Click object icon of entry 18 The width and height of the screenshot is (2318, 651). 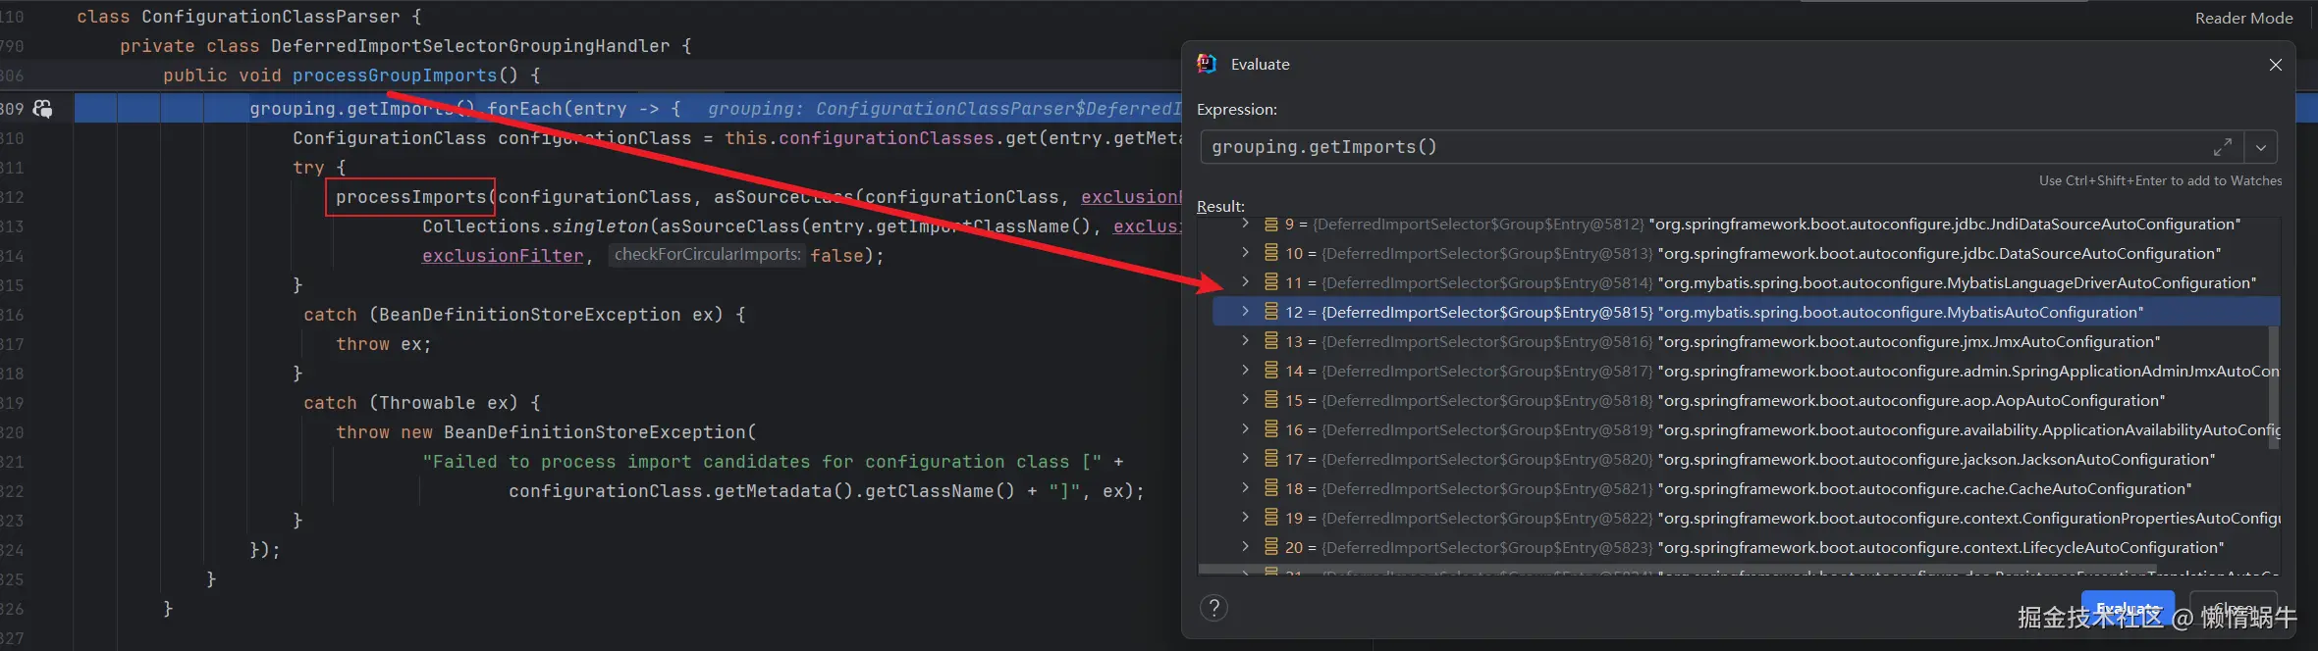click(x=1271, y=489)
